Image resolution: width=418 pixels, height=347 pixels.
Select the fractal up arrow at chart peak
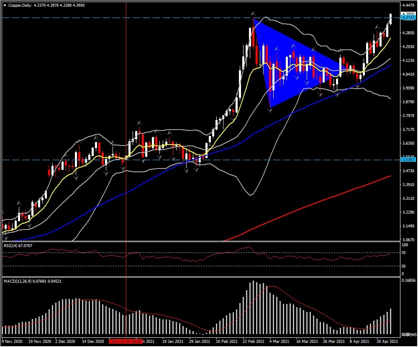click(x=253, y=14)
